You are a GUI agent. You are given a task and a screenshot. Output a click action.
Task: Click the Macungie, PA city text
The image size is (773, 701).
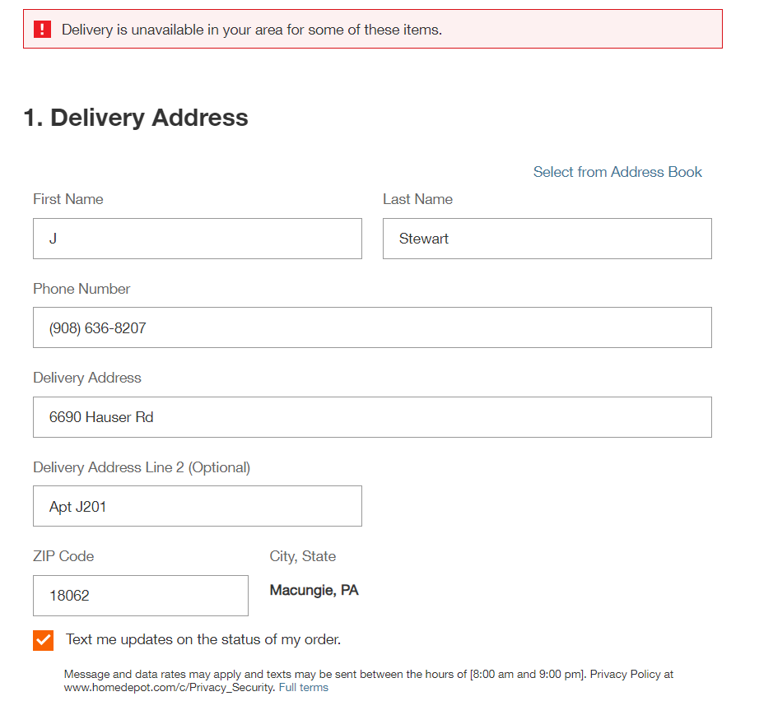pos(314,590)
